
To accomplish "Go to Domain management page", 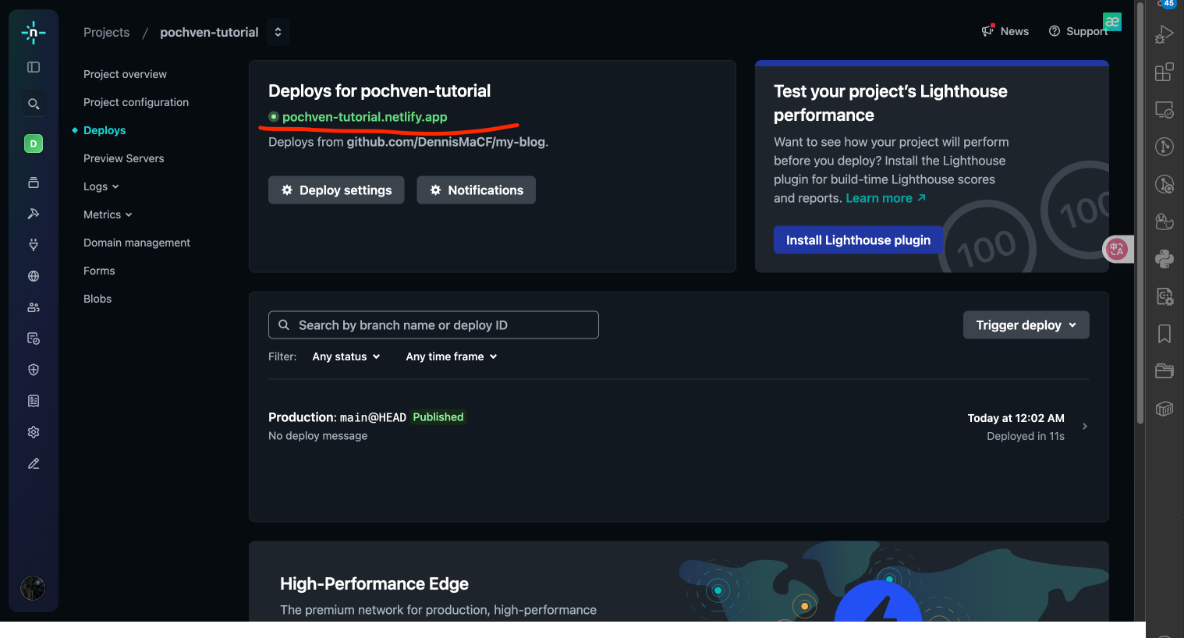I will coord(136,243).
